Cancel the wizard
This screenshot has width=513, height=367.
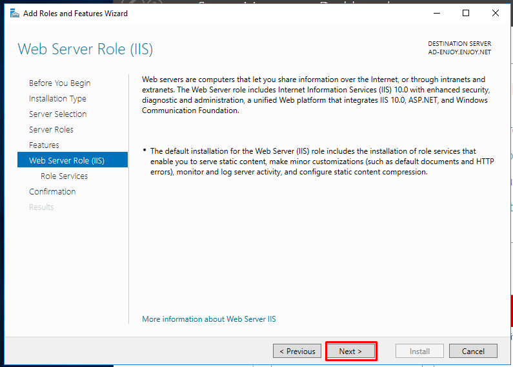(x=473, y=351)
